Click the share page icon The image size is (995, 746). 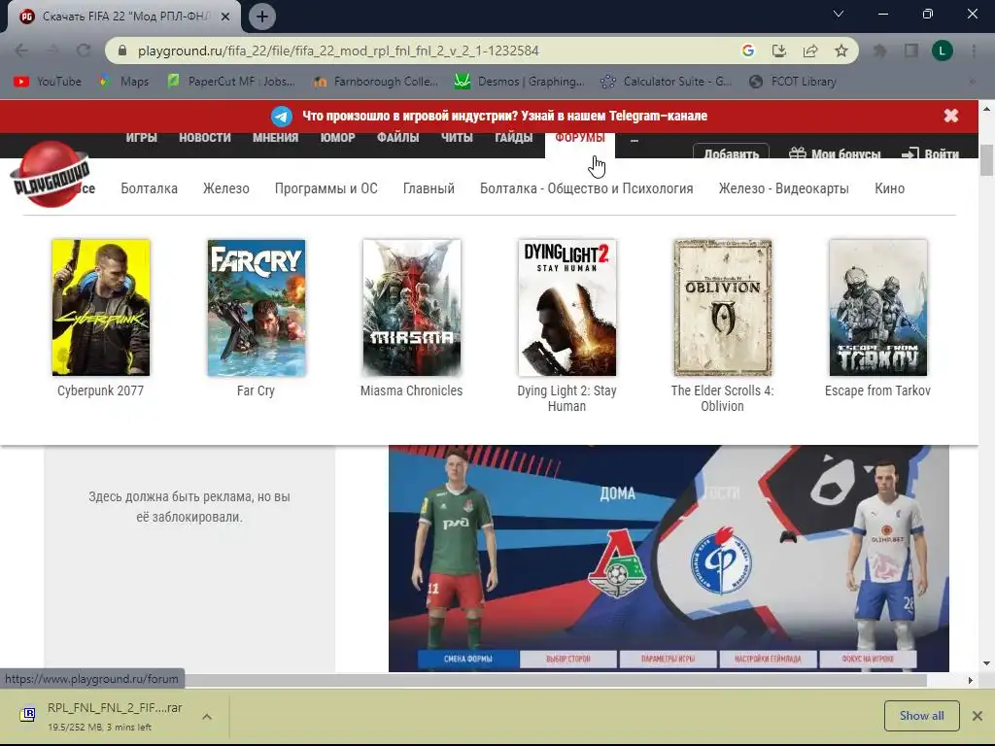point(810,51)
